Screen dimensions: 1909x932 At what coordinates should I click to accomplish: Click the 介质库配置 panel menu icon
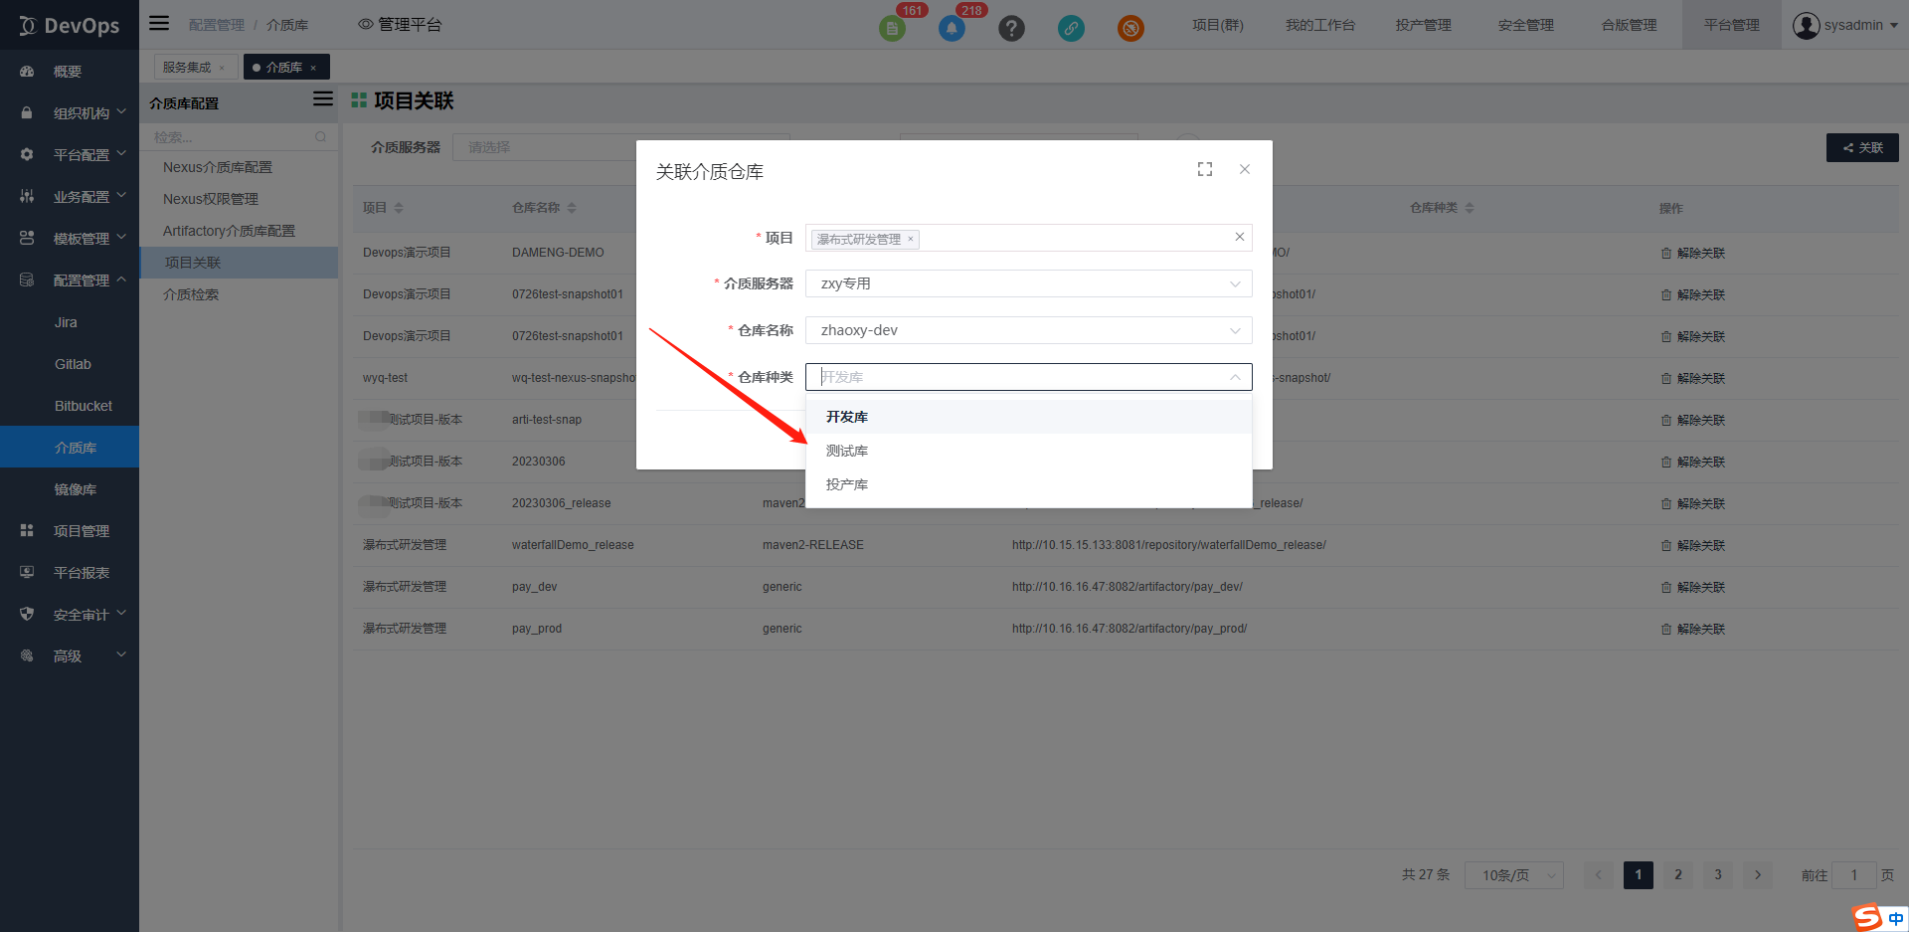[322, 99]
